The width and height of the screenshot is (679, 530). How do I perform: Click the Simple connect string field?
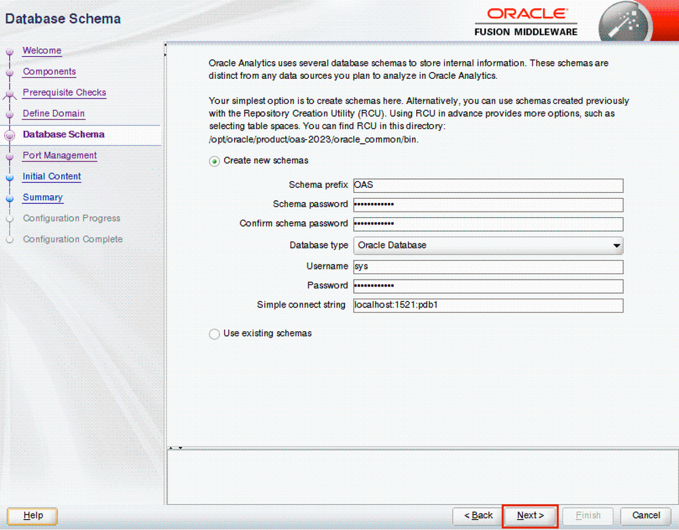point(488,305)
